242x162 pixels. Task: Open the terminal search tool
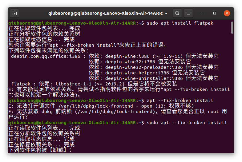177,13
